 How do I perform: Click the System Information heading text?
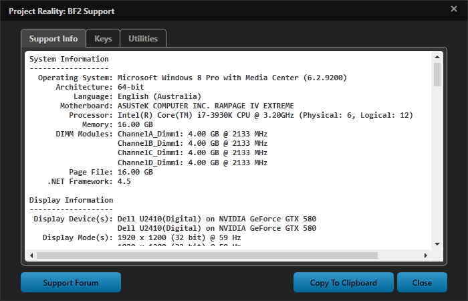point(68,59)
